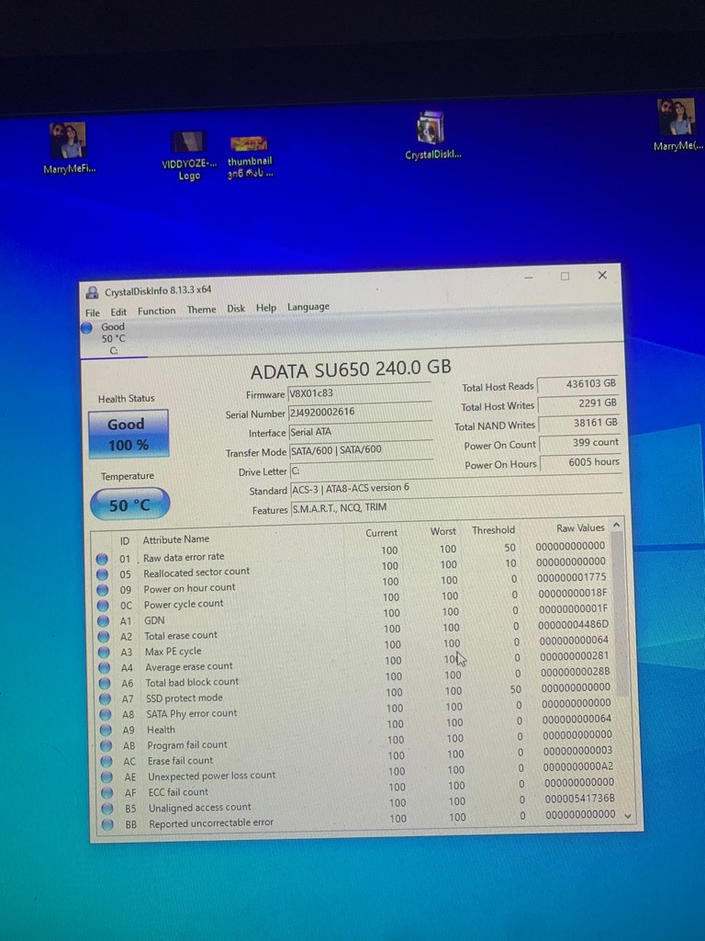705x941 pixels.
Task: Open the Edit menu
Action: click(118, 312)
